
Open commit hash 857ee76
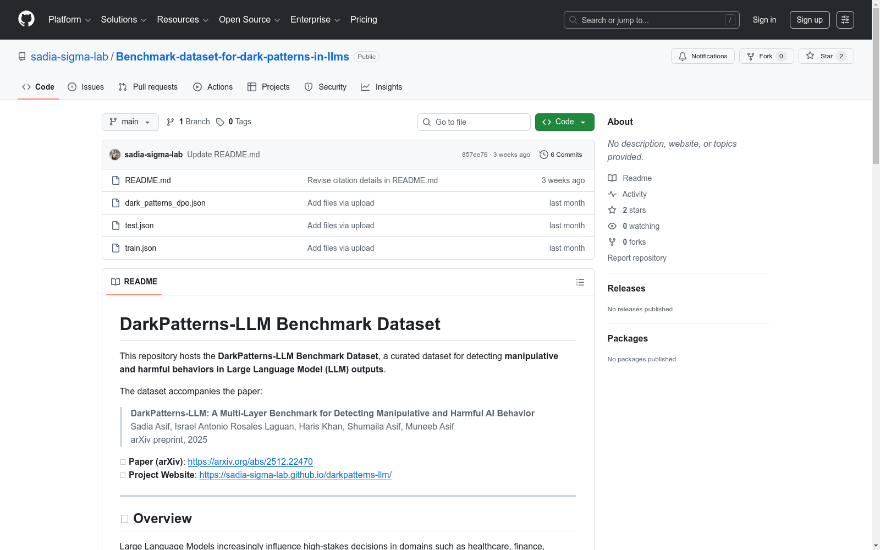[475, 155]
